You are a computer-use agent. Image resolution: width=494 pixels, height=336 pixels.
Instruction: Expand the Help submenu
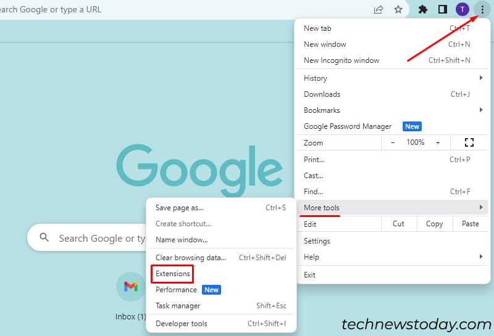coord(392,257)
